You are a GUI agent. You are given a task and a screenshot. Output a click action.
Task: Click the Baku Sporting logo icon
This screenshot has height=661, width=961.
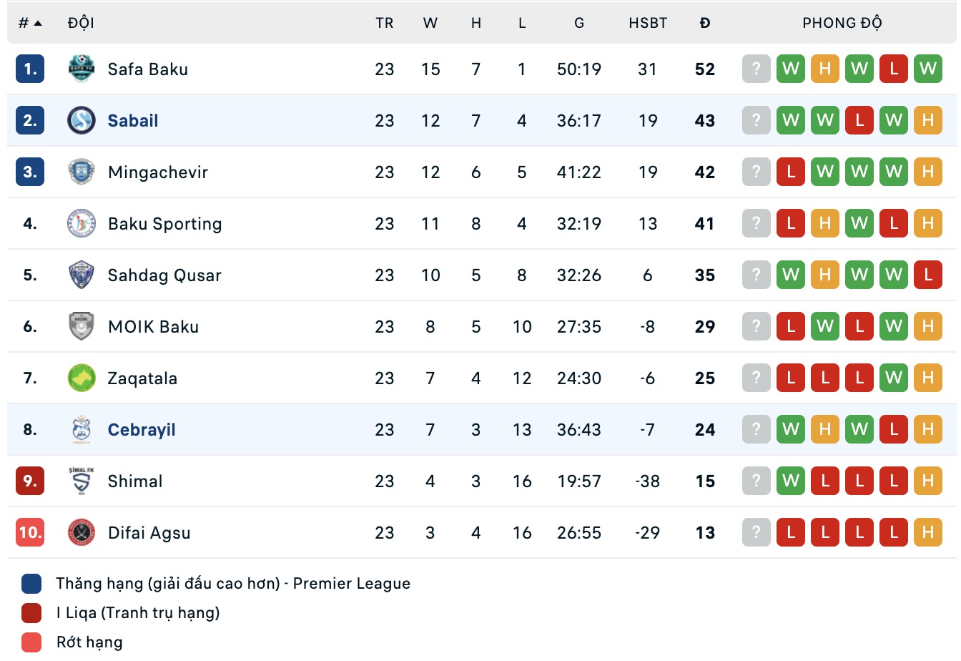pos(82,223)
